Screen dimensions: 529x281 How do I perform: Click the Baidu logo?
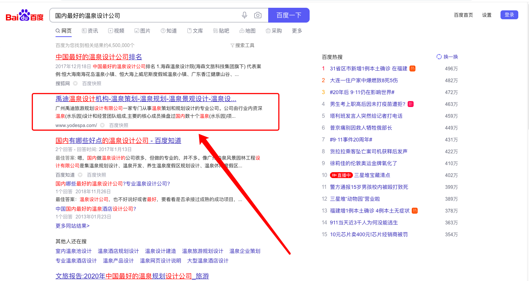24,16
